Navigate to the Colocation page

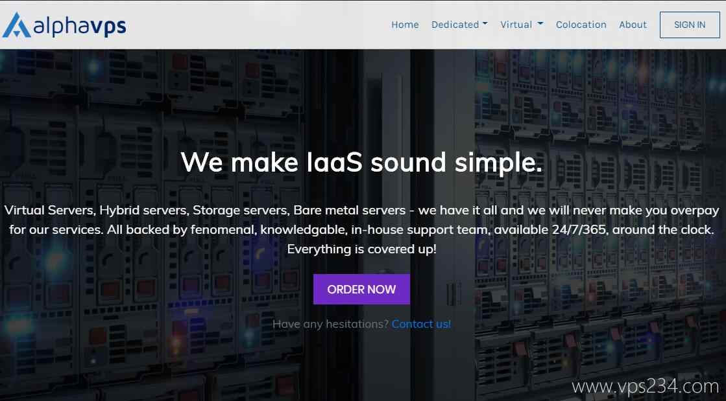[x=581, y=25]
